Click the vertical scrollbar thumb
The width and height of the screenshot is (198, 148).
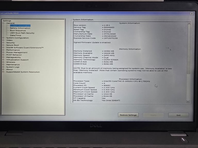tap(189, 49)
